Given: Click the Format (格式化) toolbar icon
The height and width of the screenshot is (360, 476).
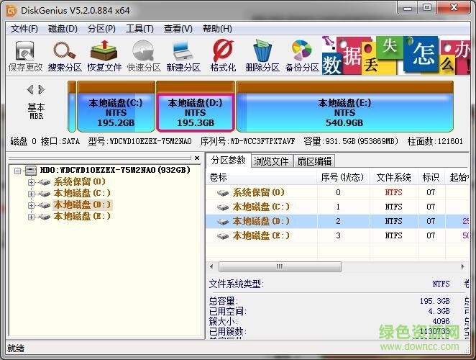Looking at the screenshot, I should pos(223,56).
